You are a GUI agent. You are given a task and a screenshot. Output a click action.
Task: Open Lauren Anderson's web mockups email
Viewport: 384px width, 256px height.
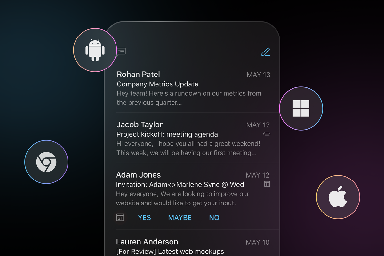[193, 243]
